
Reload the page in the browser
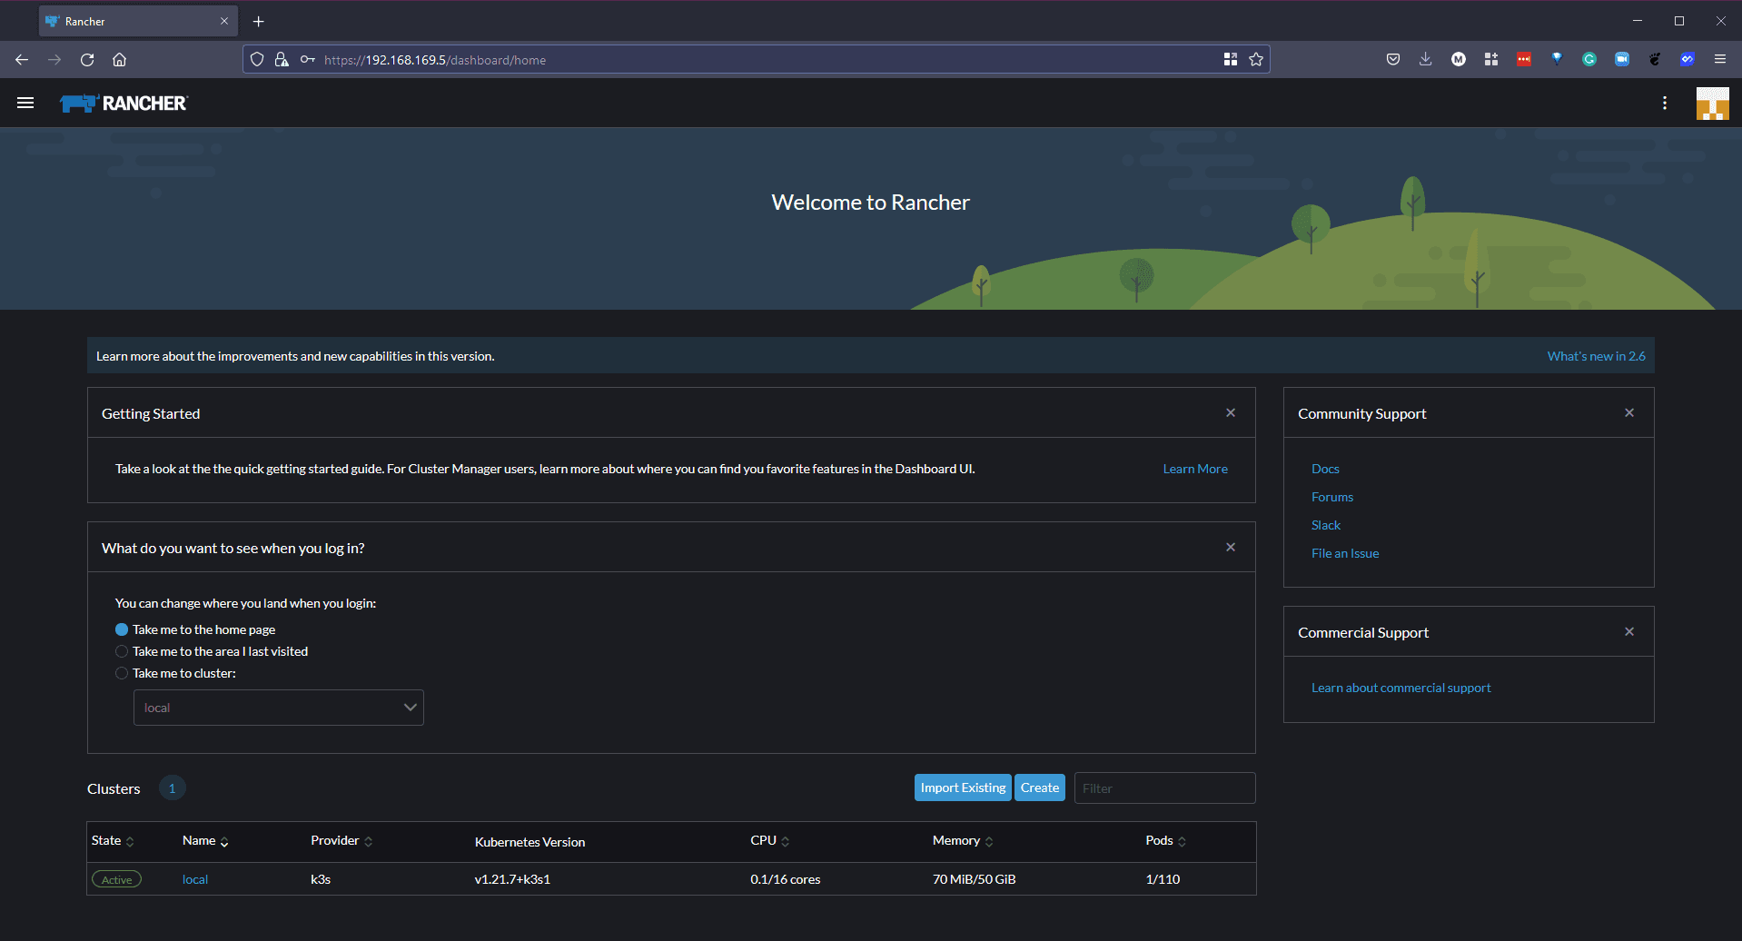pos(87,60)
